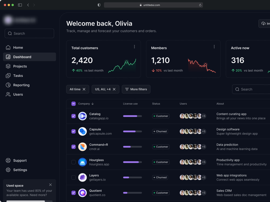
Task: Check the checkbox for the Hourglass row
Action: (73, 162)
